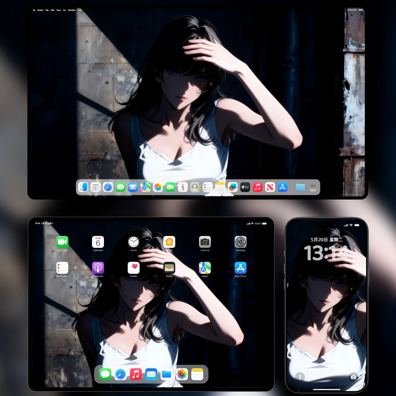Open the Trash in the Mac dock
Screen dimensions: 396x396
tap(313, 187)
